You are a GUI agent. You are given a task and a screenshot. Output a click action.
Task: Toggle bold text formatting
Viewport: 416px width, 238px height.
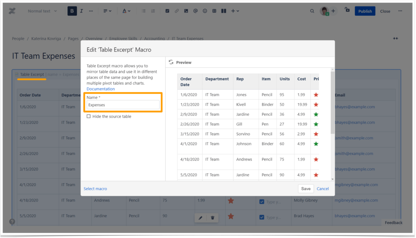coord(72,11)
